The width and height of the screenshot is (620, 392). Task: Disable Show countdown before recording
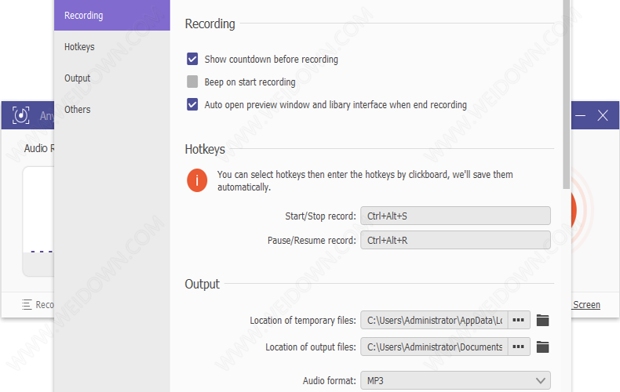tap(192, 60)
